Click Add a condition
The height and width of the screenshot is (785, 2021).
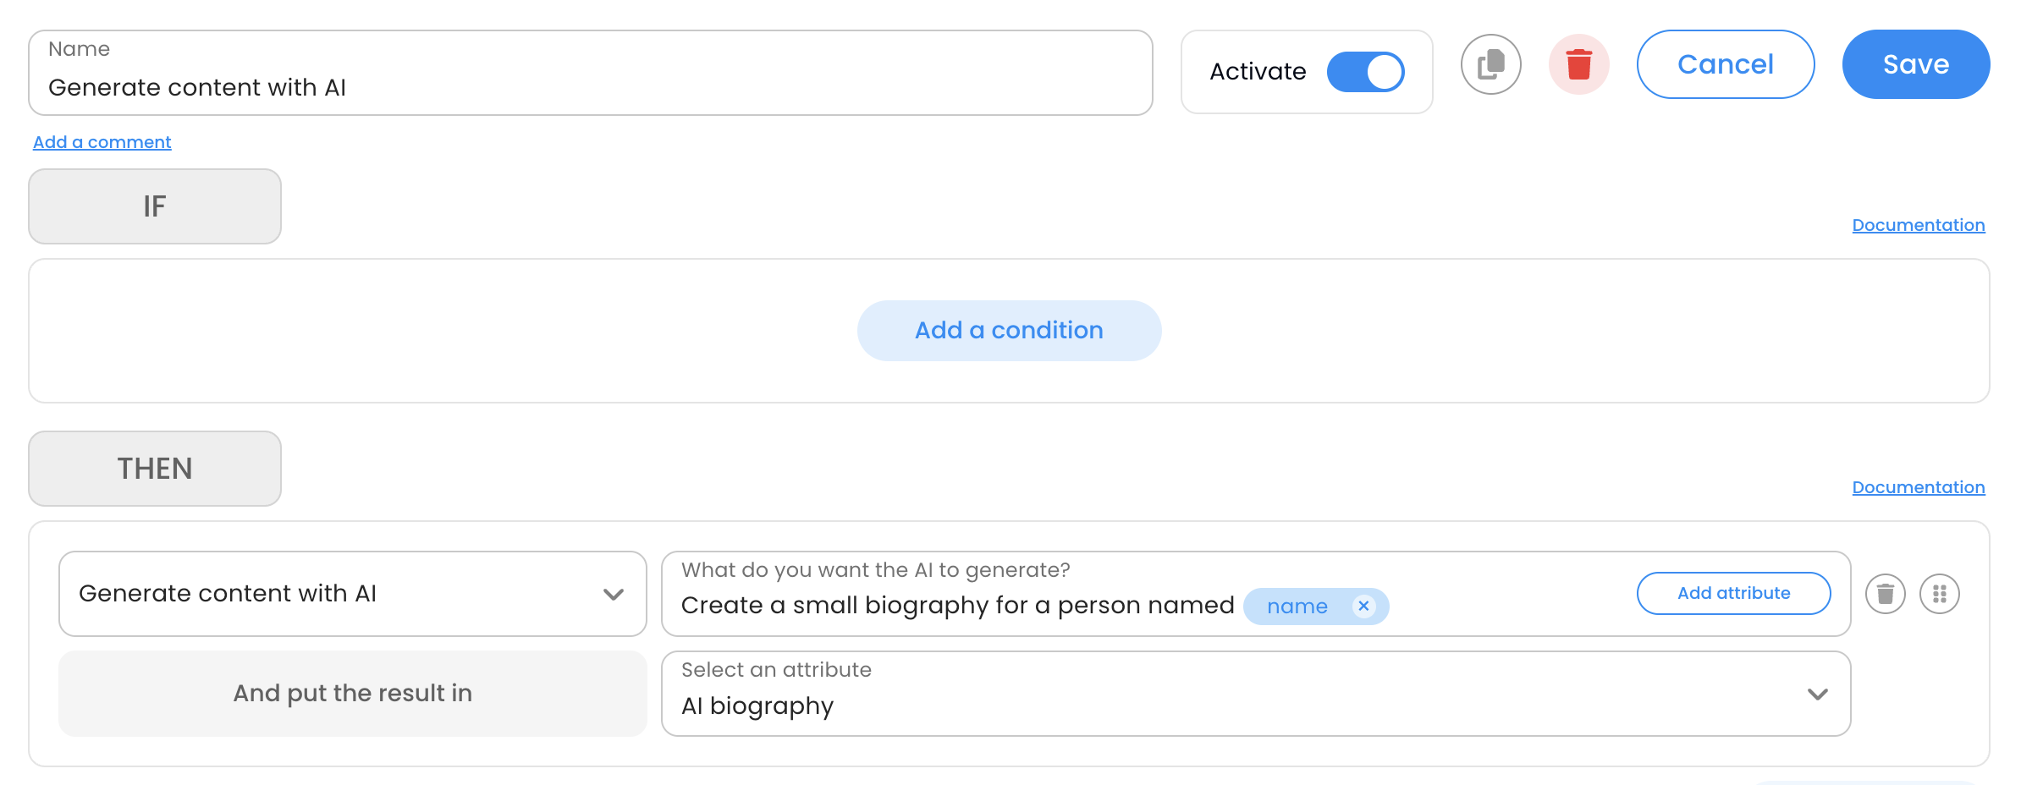click(1009, 330)
